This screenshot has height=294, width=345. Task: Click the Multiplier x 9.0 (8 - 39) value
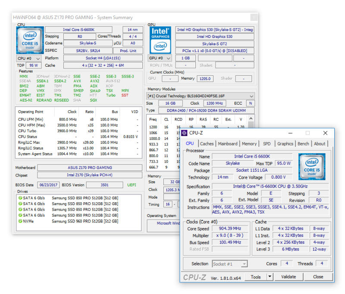coord(230,235)
